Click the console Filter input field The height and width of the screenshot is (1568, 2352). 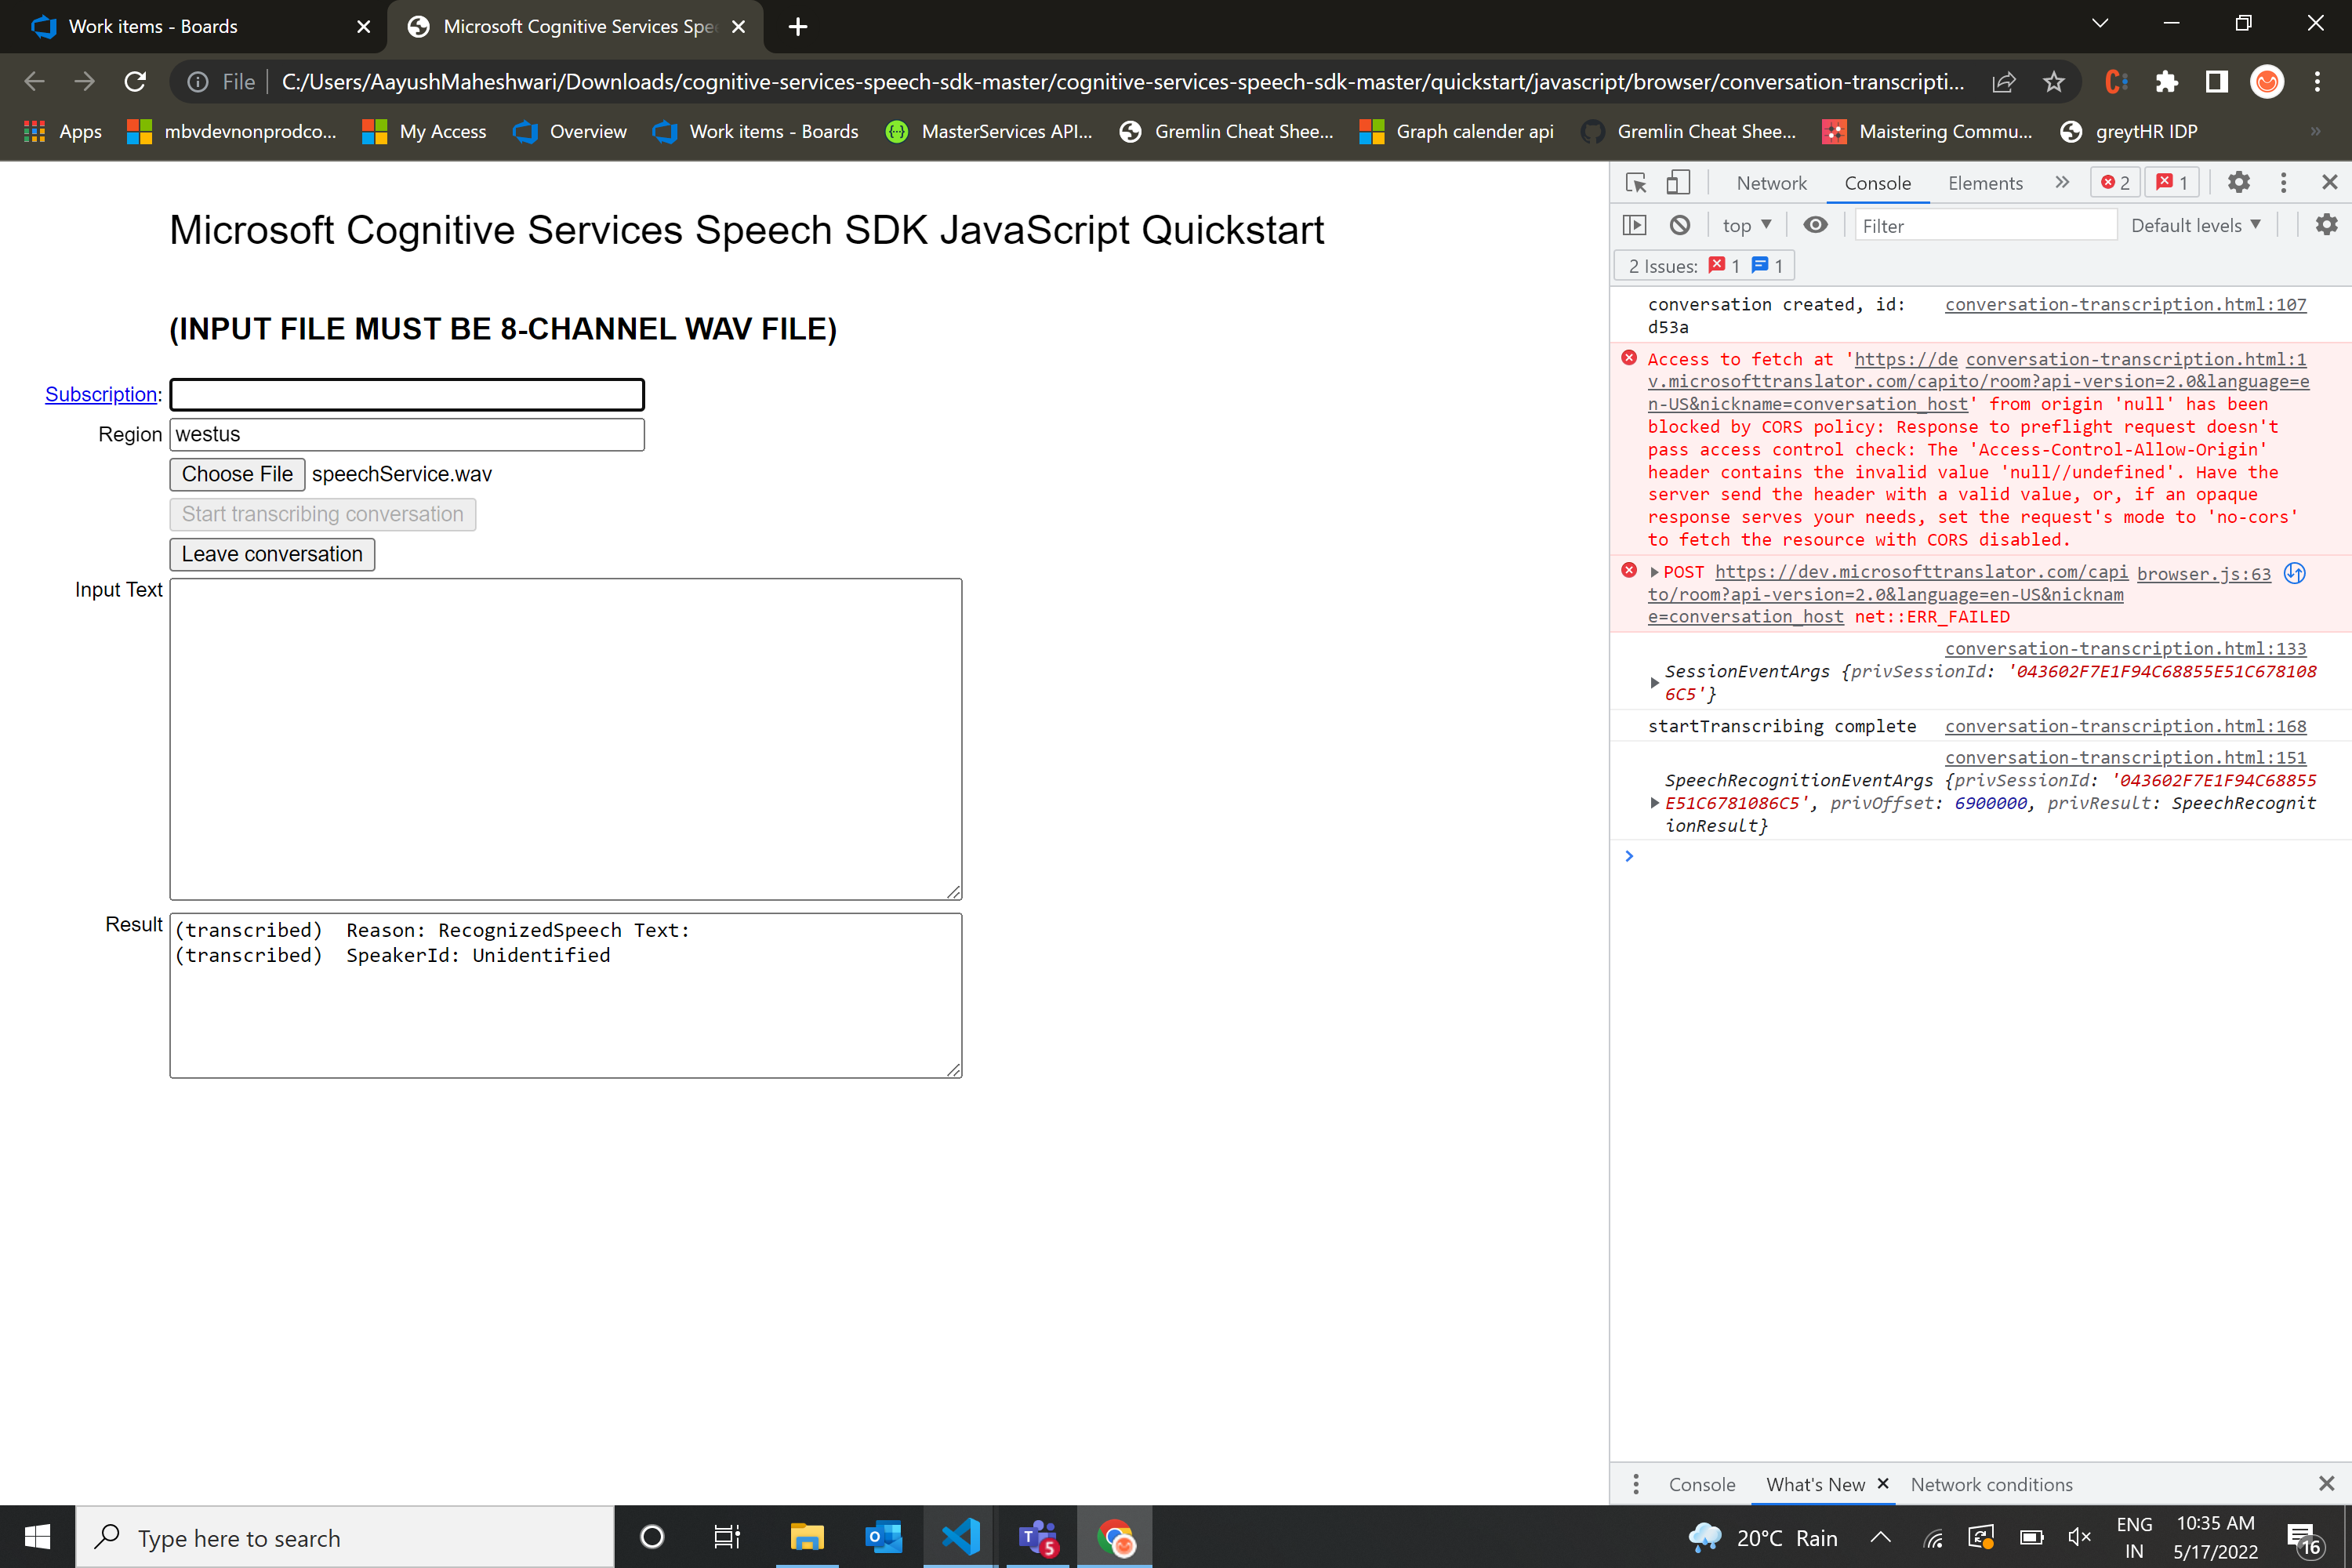click(x=1984, y=225)
